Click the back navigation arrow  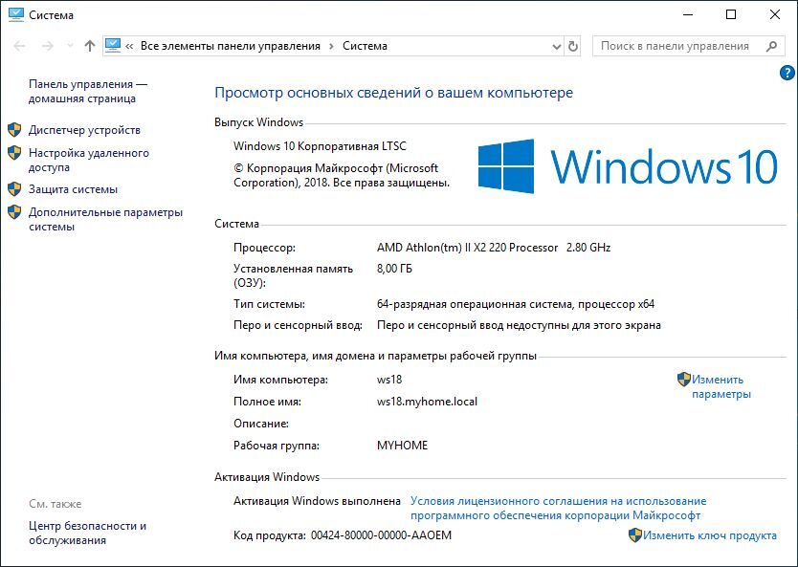click(19, 46)
